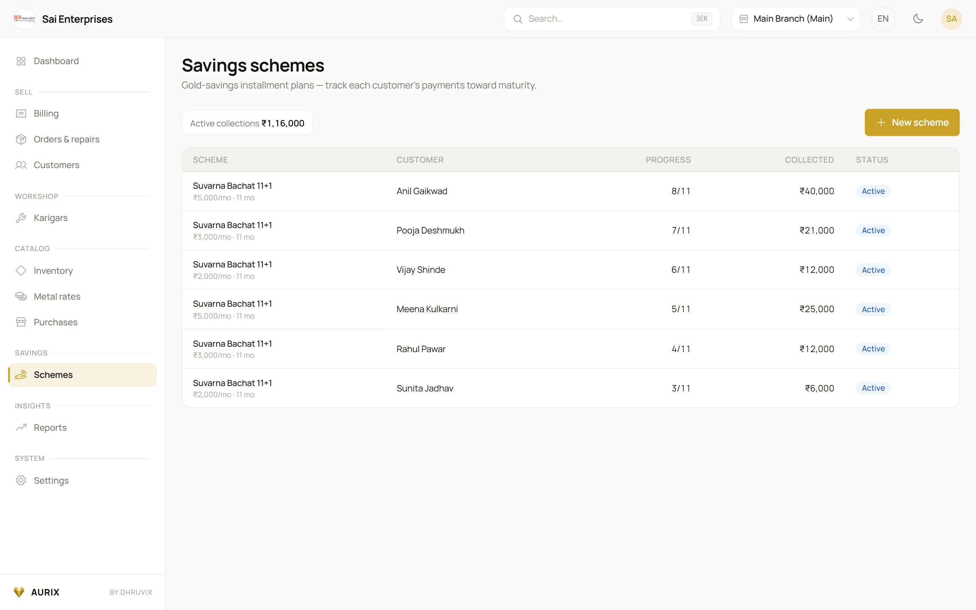
Task: Create a New scheme
Action: coord(912,123)
